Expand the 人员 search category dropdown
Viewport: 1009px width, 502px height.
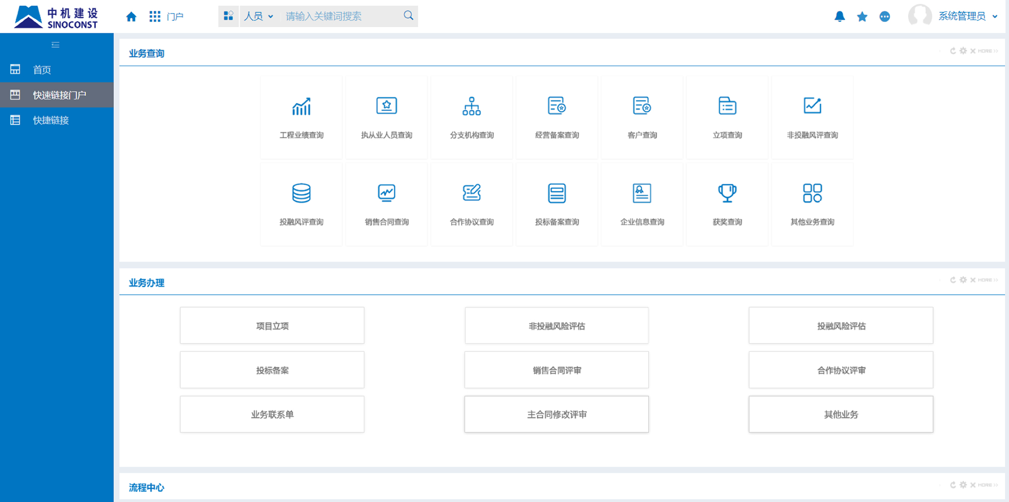258,16
